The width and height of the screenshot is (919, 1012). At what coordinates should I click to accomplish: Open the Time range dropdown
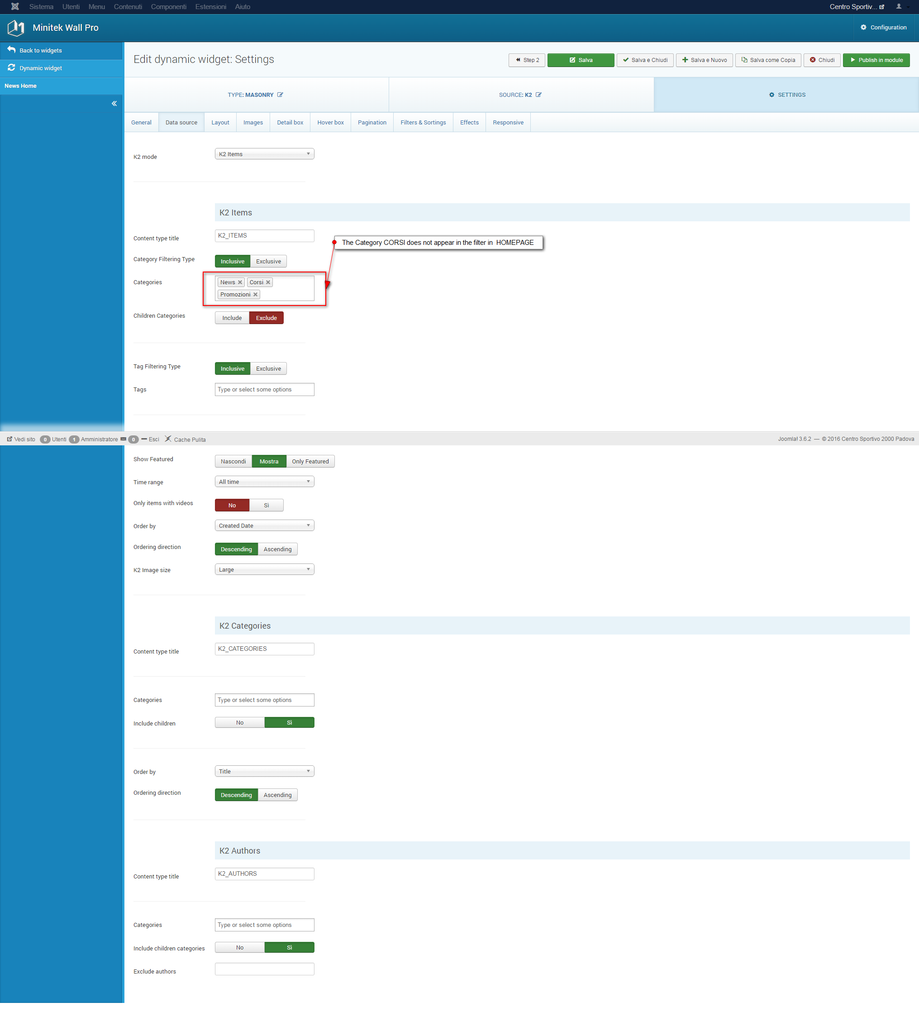(x=265, y=482)
